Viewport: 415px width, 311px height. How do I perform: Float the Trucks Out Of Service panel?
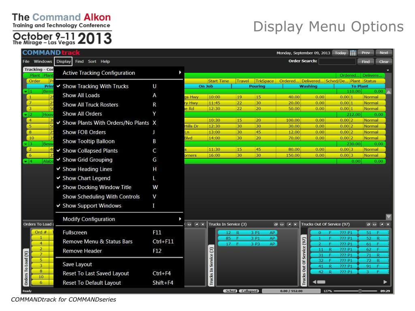(x=368, y=224)
